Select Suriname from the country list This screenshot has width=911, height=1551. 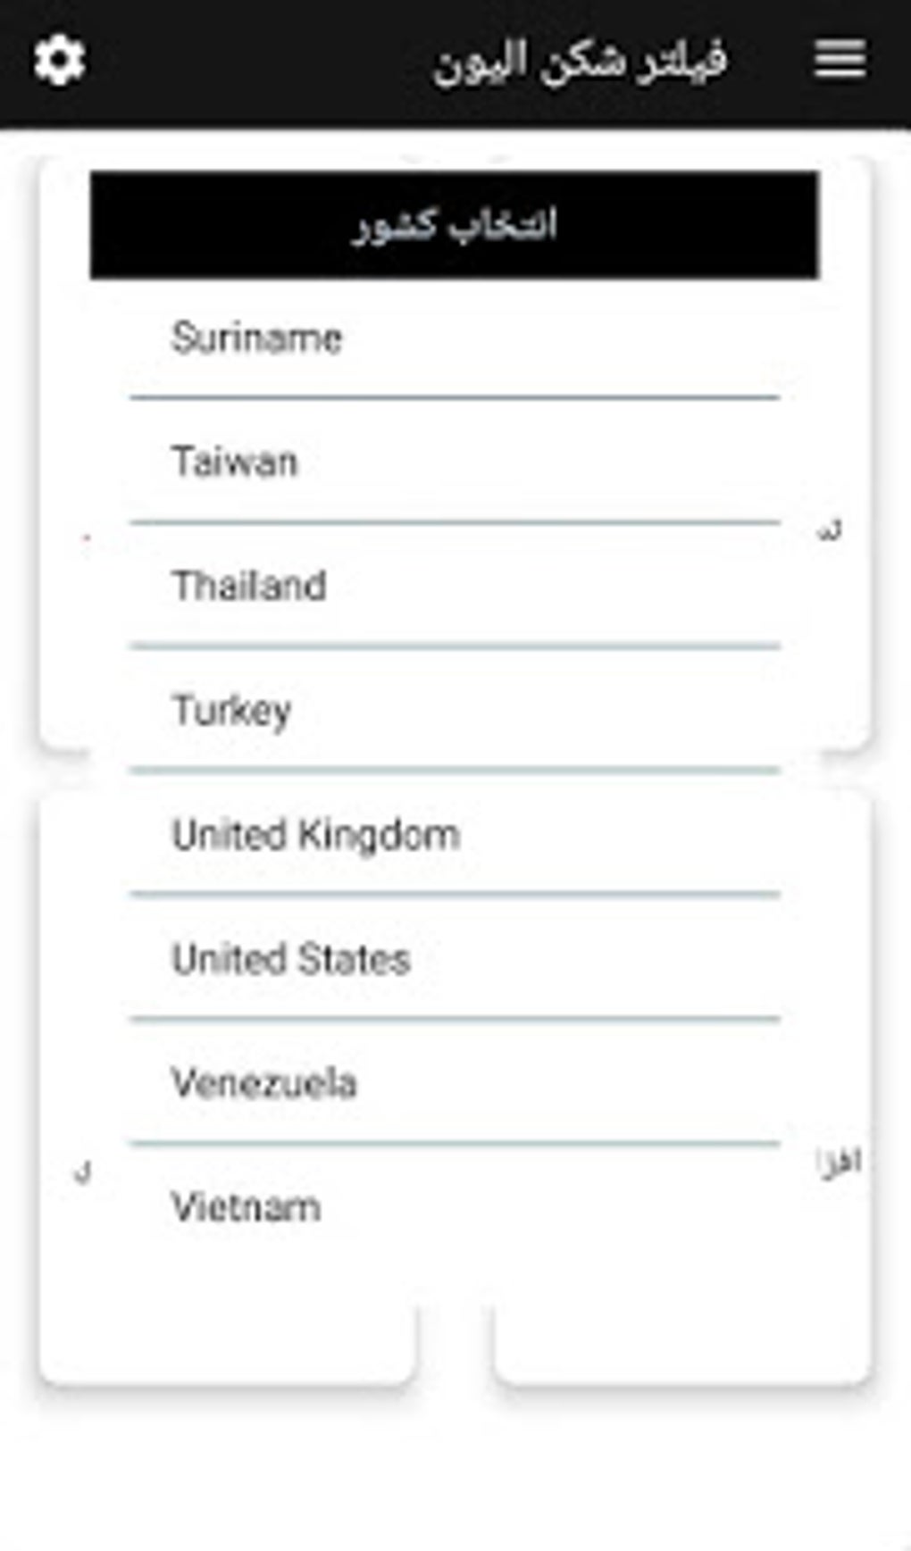click(454, 338)
